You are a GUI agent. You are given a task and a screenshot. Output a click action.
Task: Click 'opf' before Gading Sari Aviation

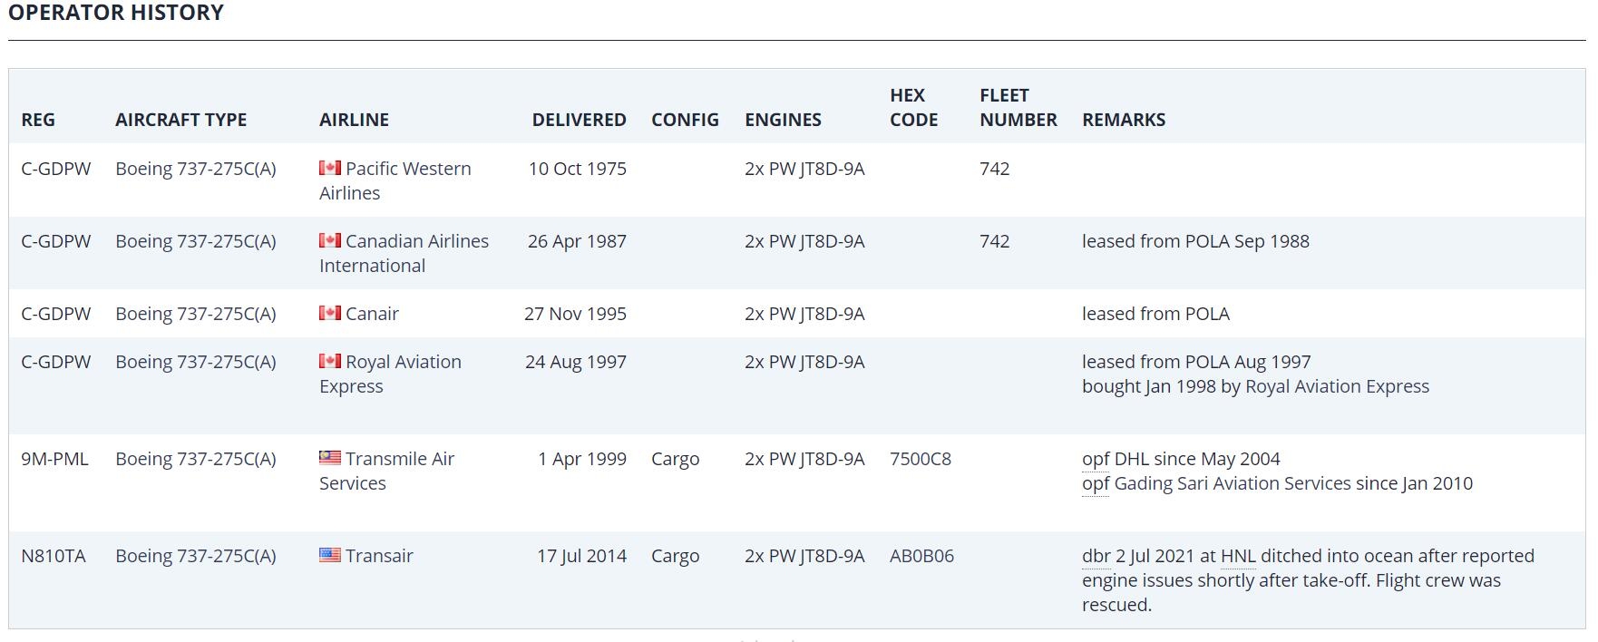click(x=1096, y=484)
